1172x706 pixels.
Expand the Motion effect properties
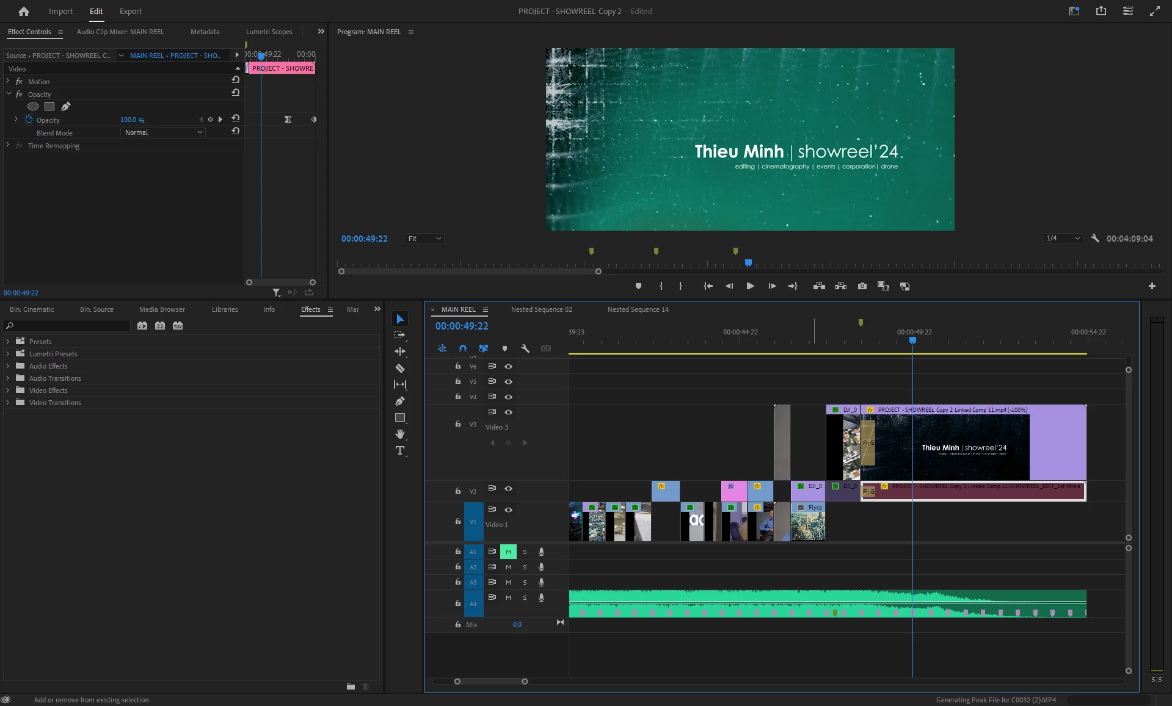point(8,81)
